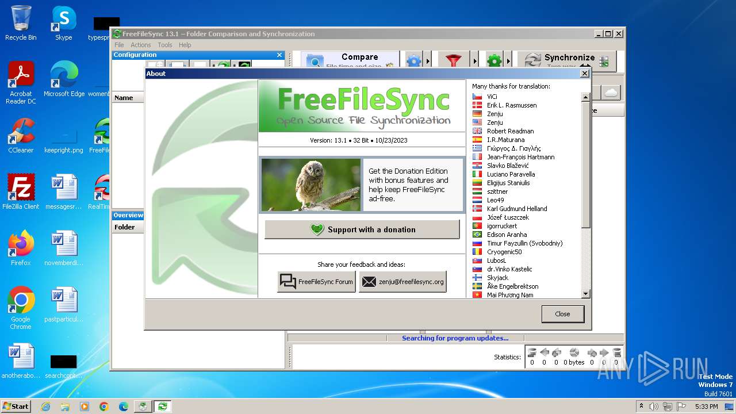This screenshot has height=414, width=736.
Task: Select translator dr.Vinko Kastelic
Action: tap(509, 269)
